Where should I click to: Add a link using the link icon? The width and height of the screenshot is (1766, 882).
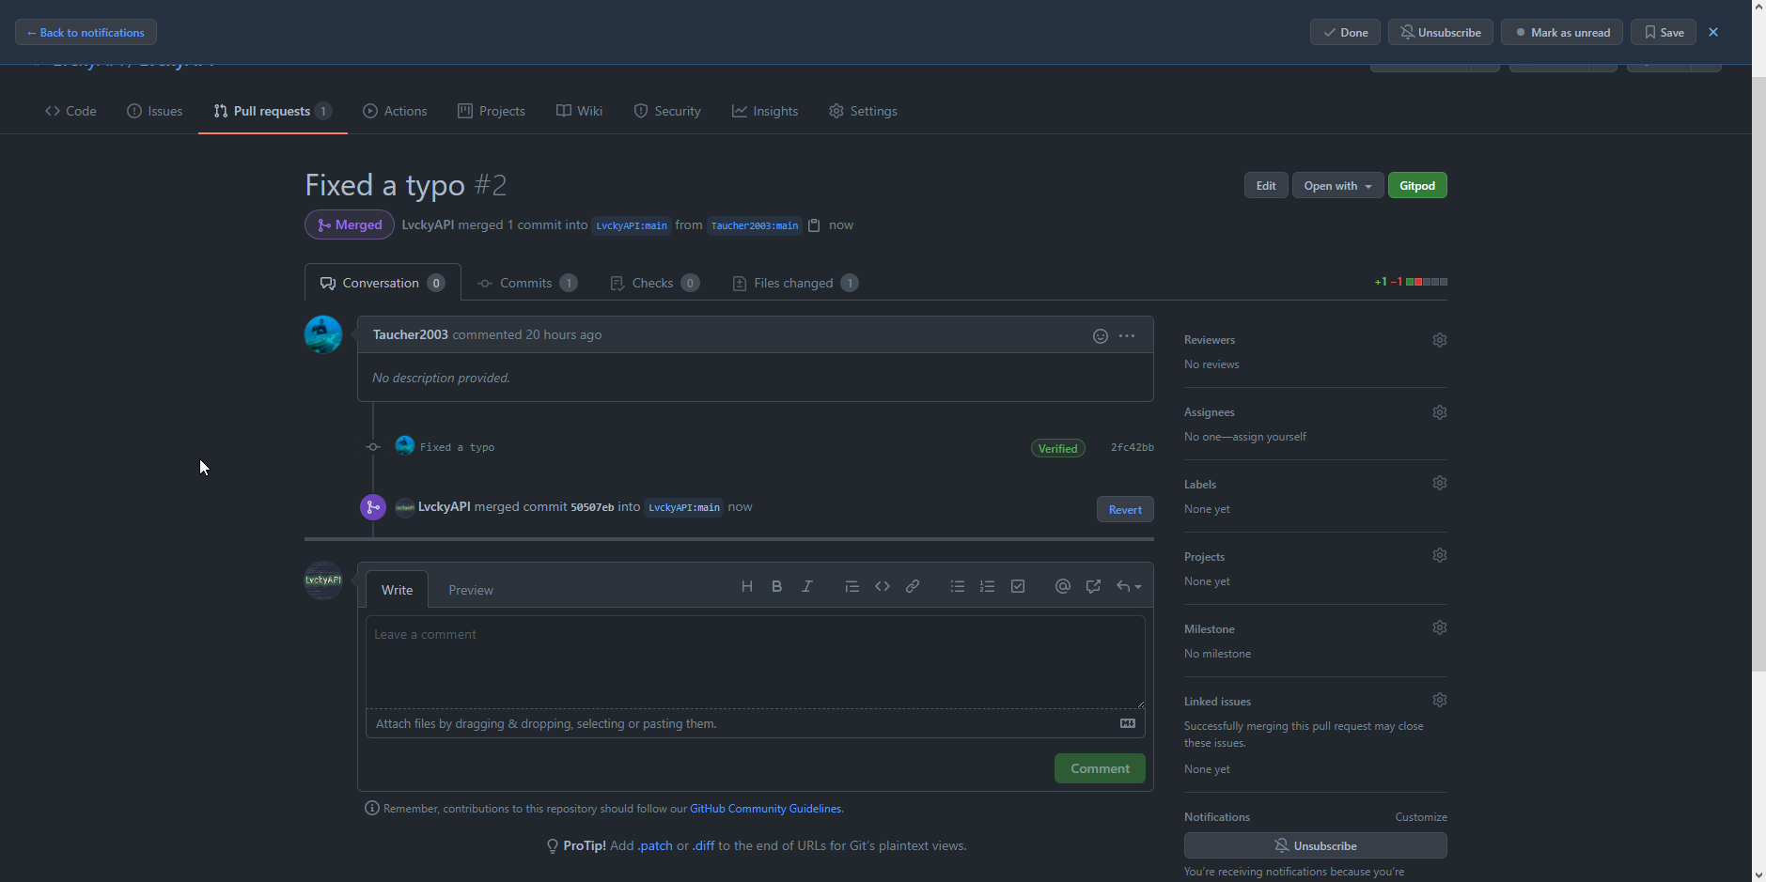(x=912, y=586)
